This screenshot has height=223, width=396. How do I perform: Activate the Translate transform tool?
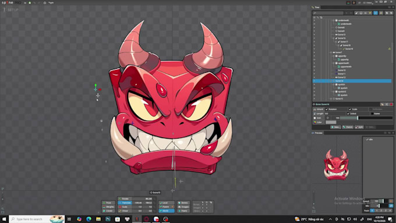(x=125, y=203)
